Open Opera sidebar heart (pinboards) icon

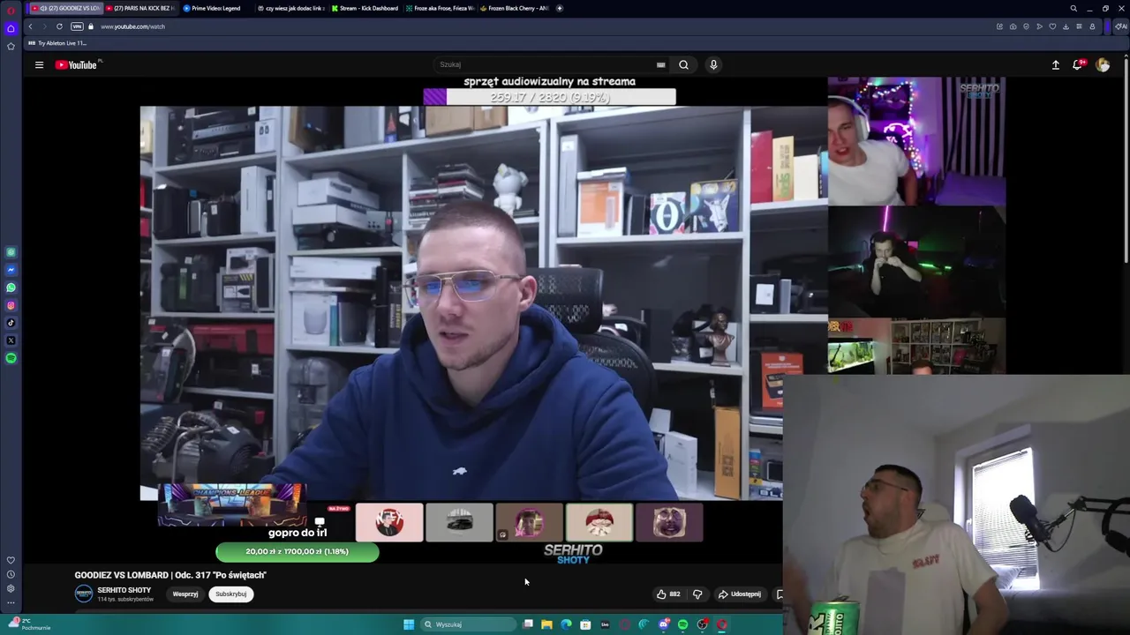pos(11,560)
